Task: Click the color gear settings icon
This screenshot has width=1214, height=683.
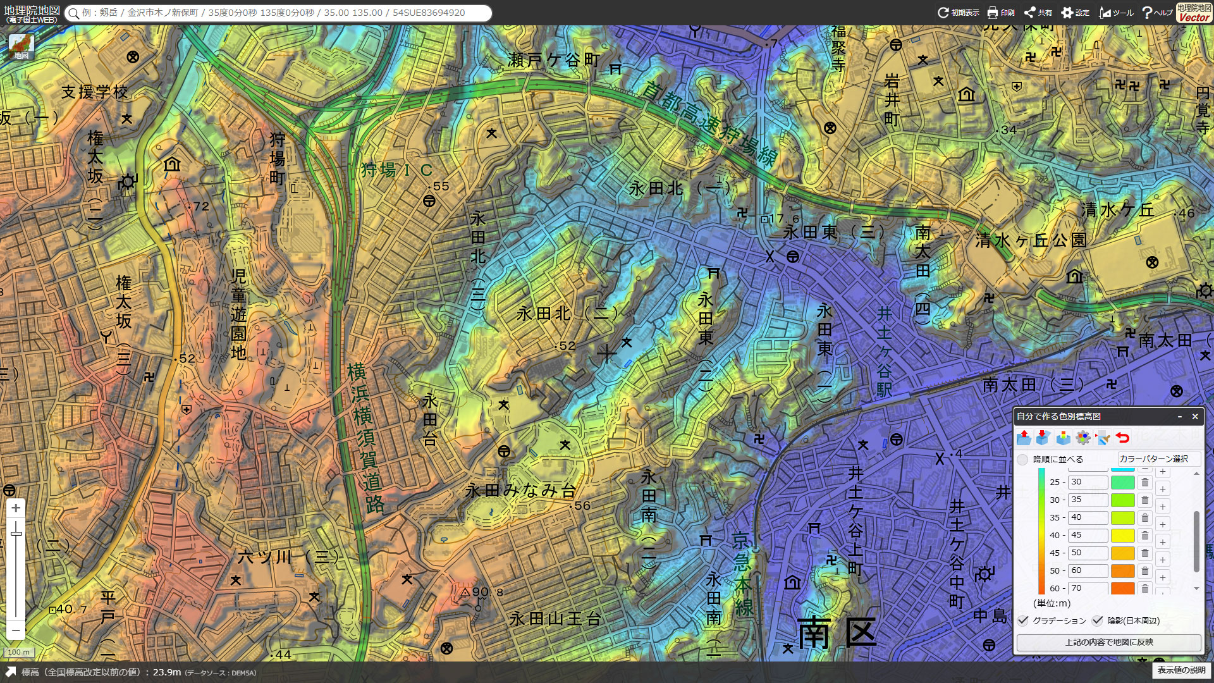Action: [1083, 438]
